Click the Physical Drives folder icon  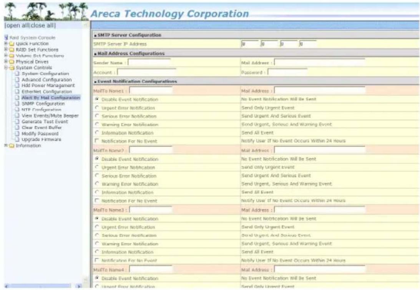coord(12,62)
